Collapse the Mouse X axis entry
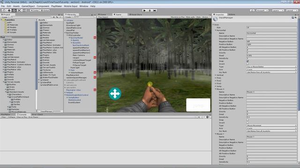 (216, 89)
